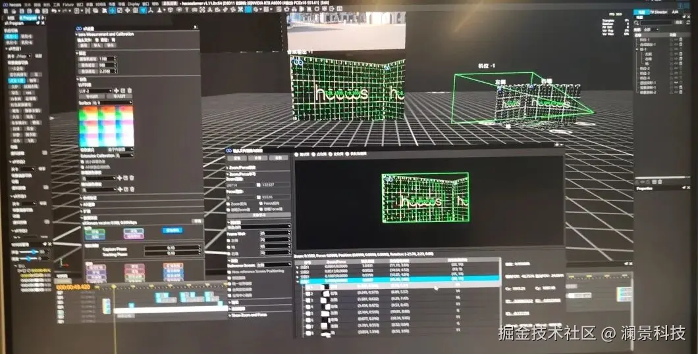
Task: Expand the first group row in the table
Action: coord(298,267)
